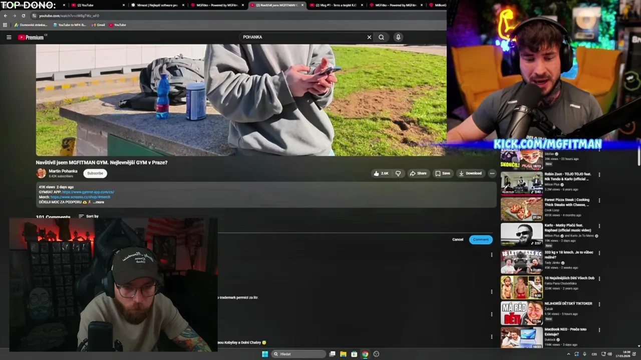Viewport: 641px width, 360px height.
Task: Dislike the video with thumbs-down
Action: click(x=398, y=173)
